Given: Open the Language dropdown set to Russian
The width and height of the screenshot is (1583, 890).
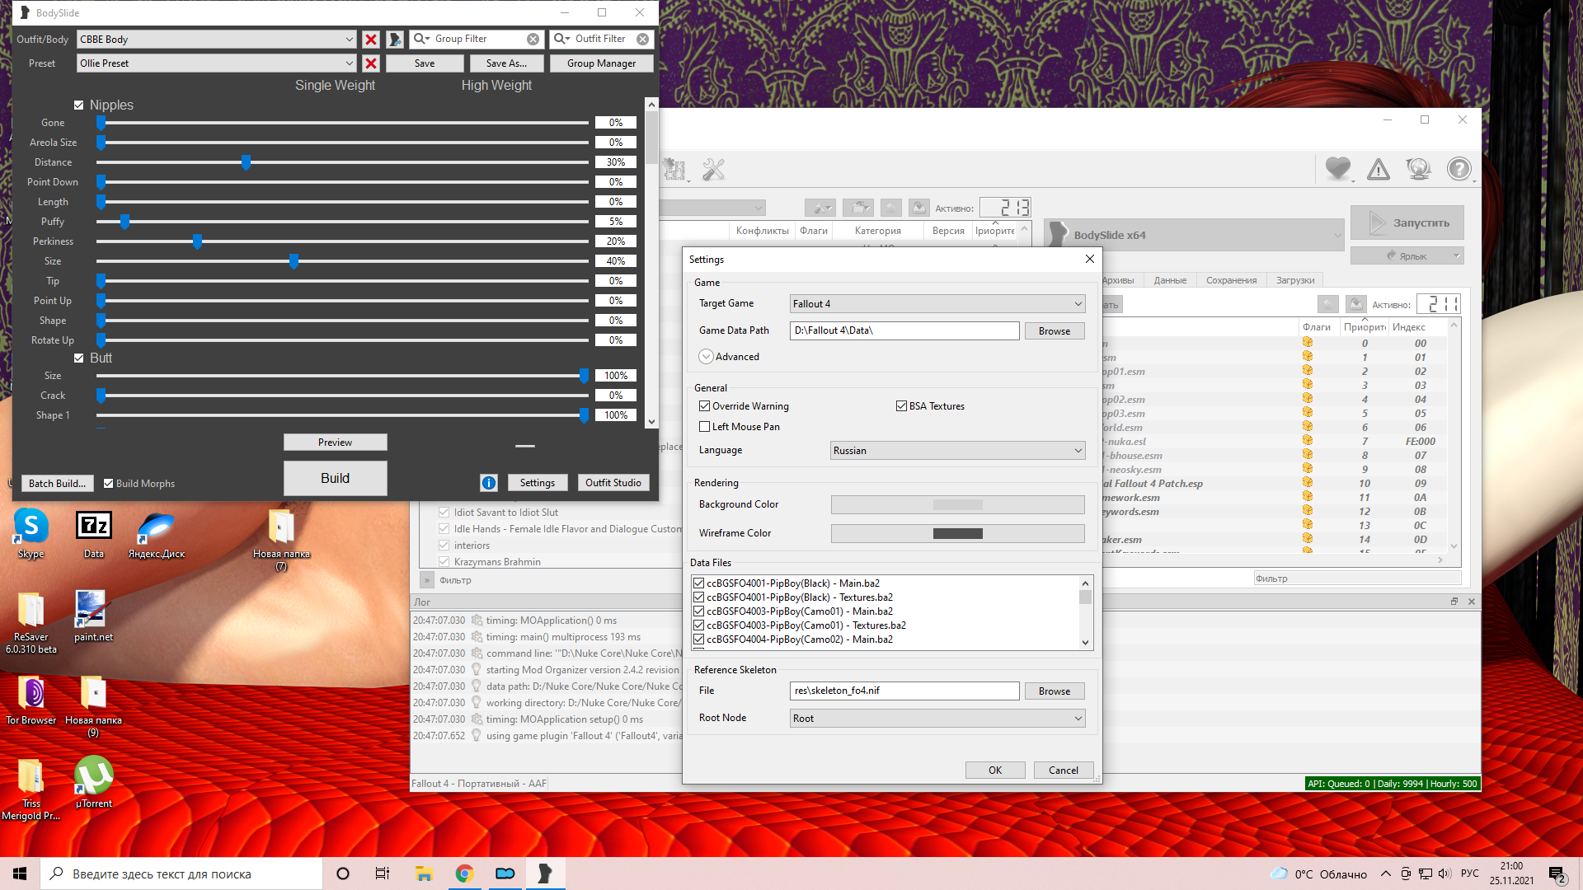Looking at the screenshot, I should [x=956, y=451].
